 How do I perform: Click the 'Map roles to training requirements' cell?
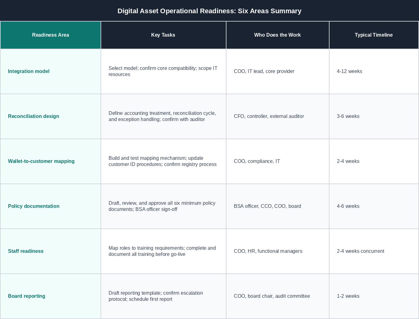(x=164, y=251)
